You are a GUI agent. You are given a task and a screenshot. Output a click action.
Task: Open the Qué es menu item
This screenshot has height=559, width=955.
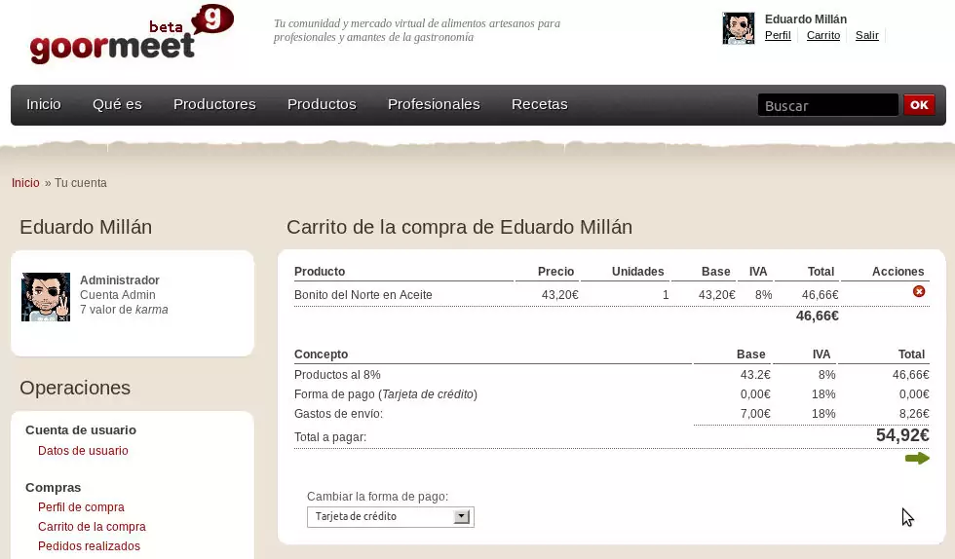click(x=117, y=104)
